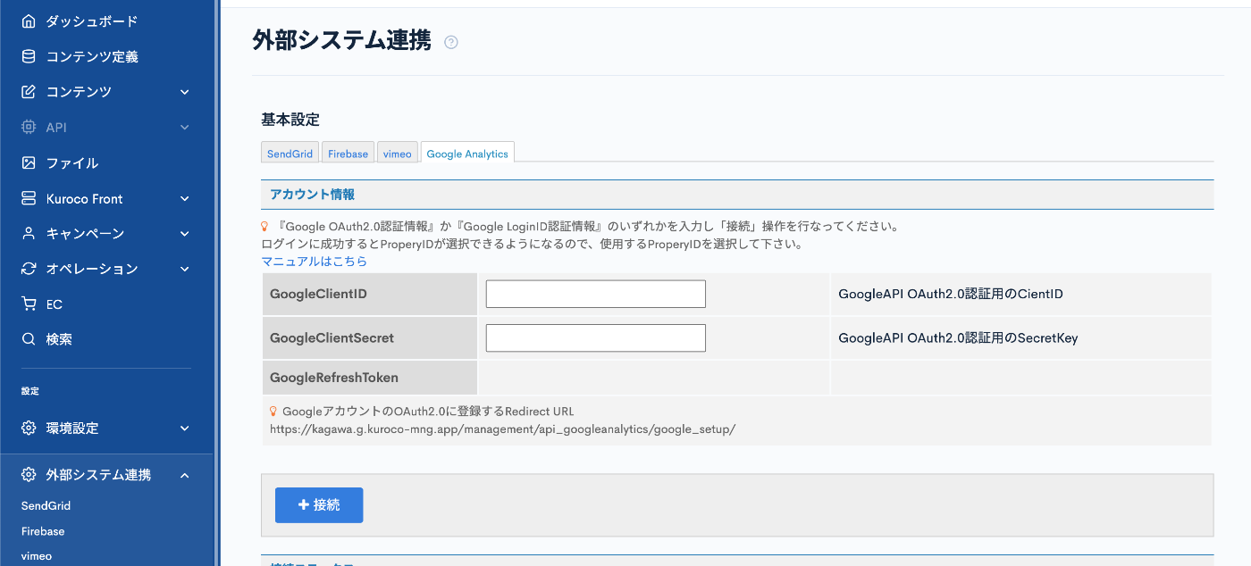
Task: Click the OAuth2.0認証用のCientID description
Action: (951, 294)
